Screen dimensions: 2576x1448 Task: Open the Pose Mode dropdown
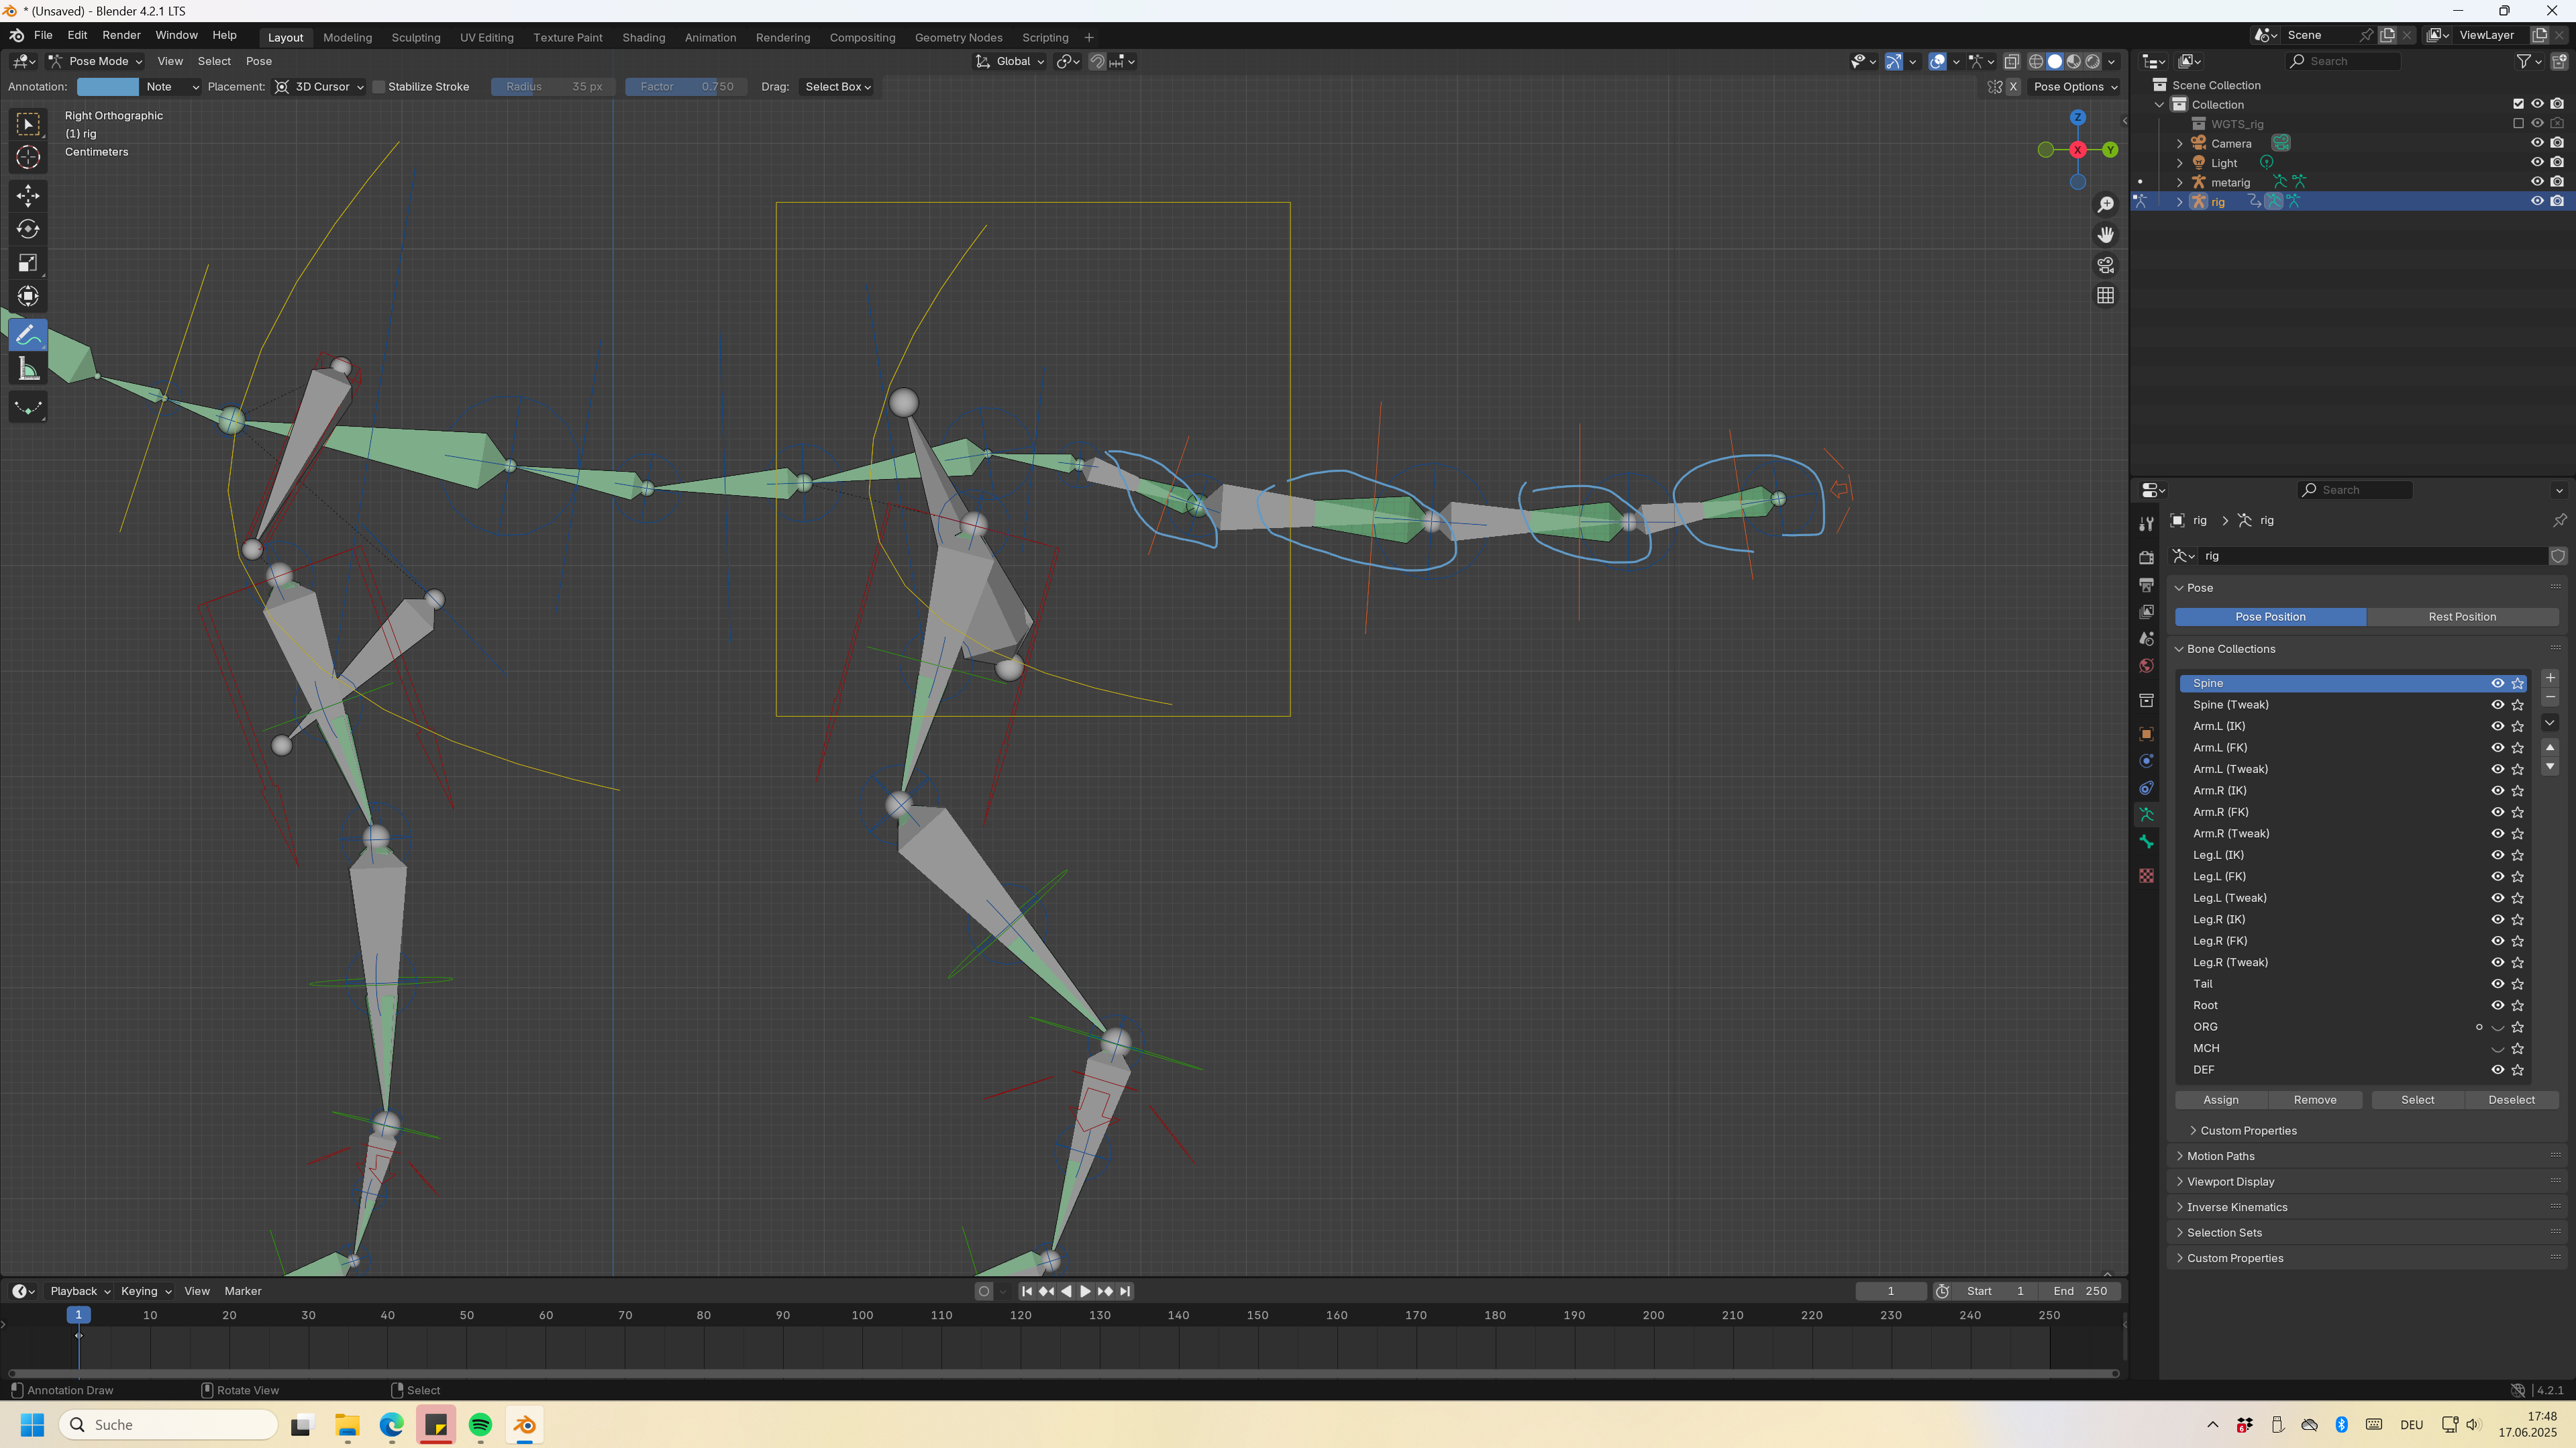96,61
